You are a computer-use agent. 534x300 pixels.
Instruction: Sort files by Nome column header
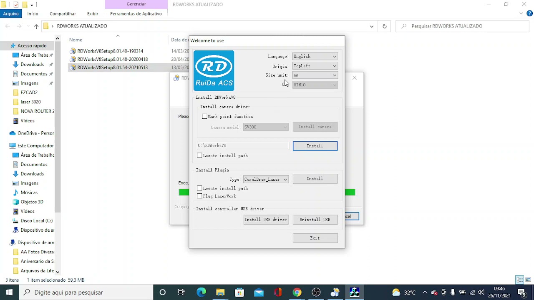[76, 40]
